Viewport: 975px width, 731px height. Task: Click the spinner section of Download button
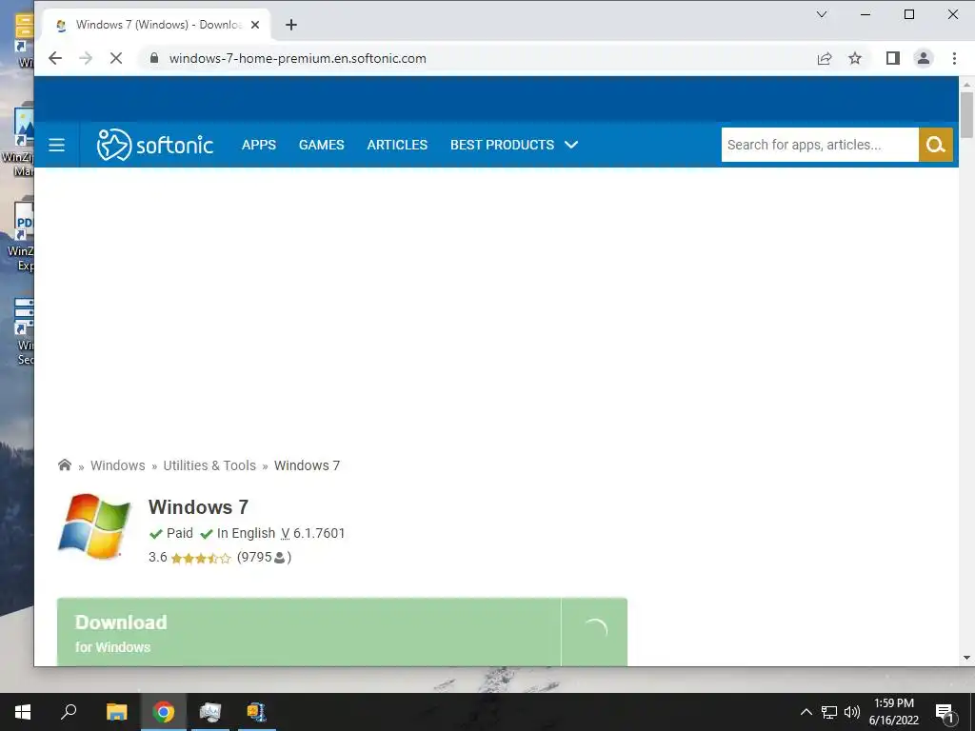pos(594,632)
